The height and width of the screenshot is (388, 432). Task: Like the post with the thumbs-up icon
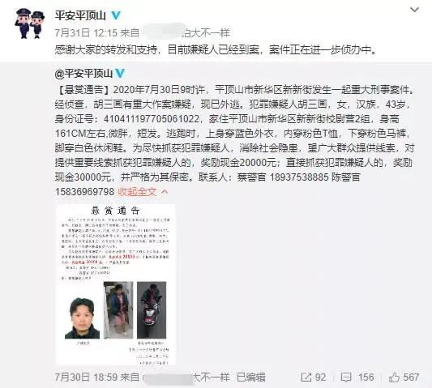pyautogui.click(x=394, y=377)
